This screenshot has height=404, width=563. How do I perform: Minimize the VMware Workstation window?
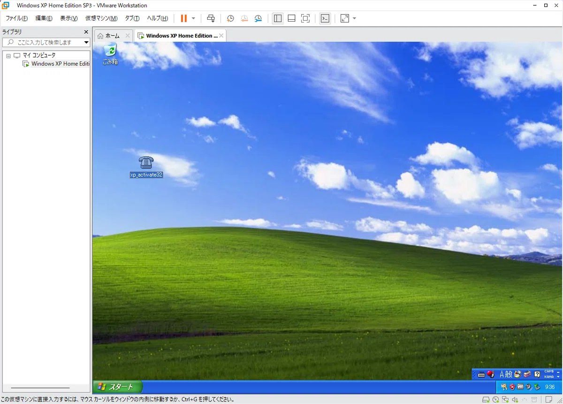535,5
